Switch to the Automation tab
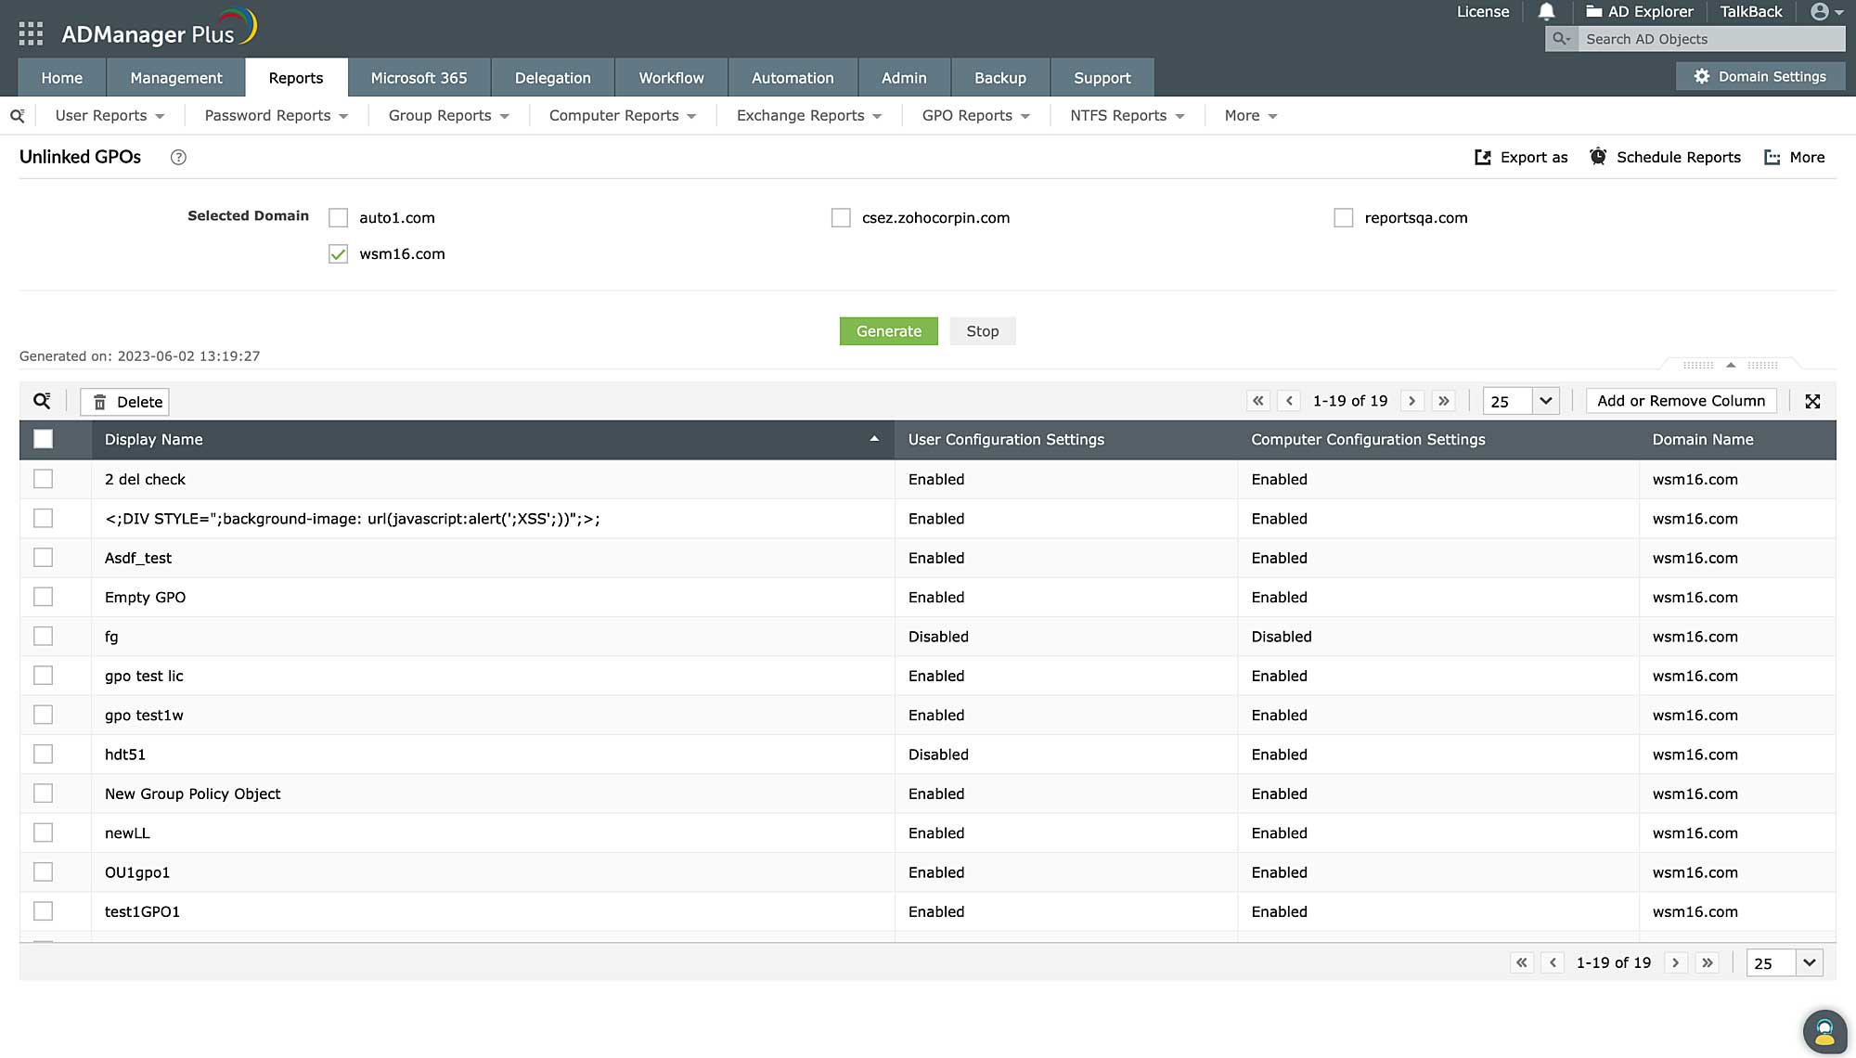 [x=793, y=78]
